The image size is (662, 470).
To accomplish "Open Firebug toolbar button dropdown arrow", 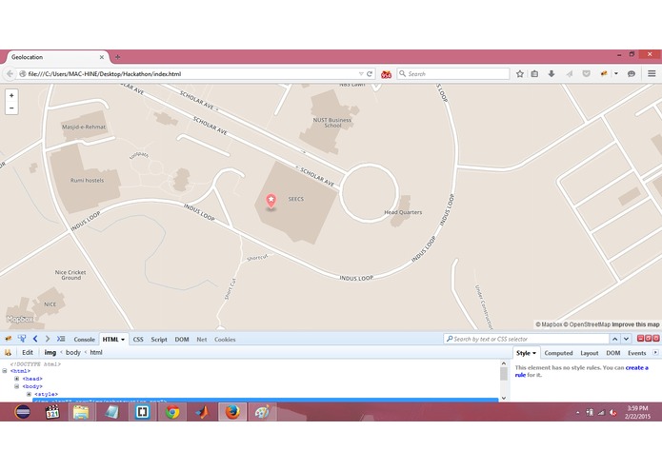I will click(x=616, y=74).
